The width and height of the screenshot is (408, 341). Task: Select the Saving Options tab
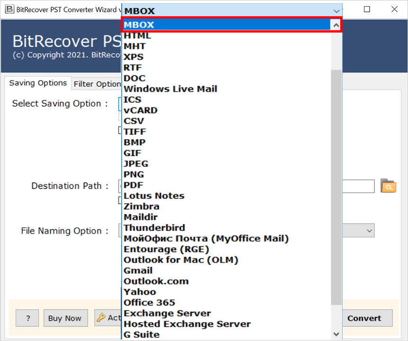coord(38,83)
